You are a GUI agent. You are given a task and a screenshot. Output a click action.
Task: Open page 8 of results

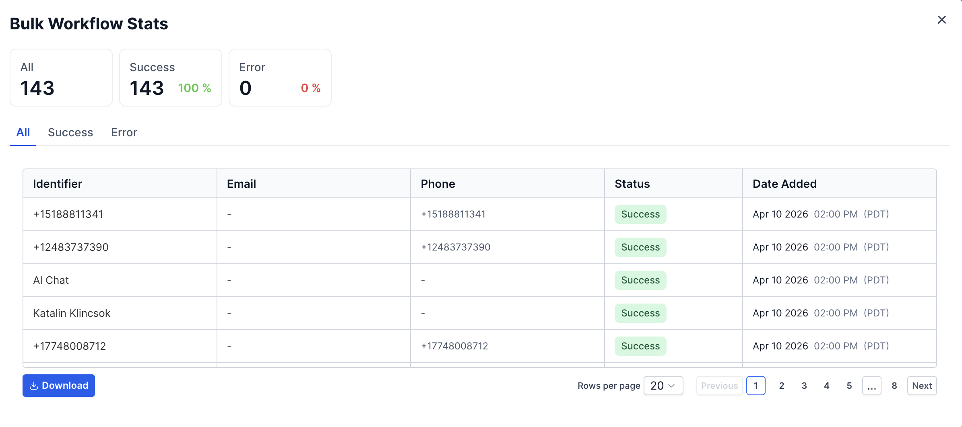894,386
